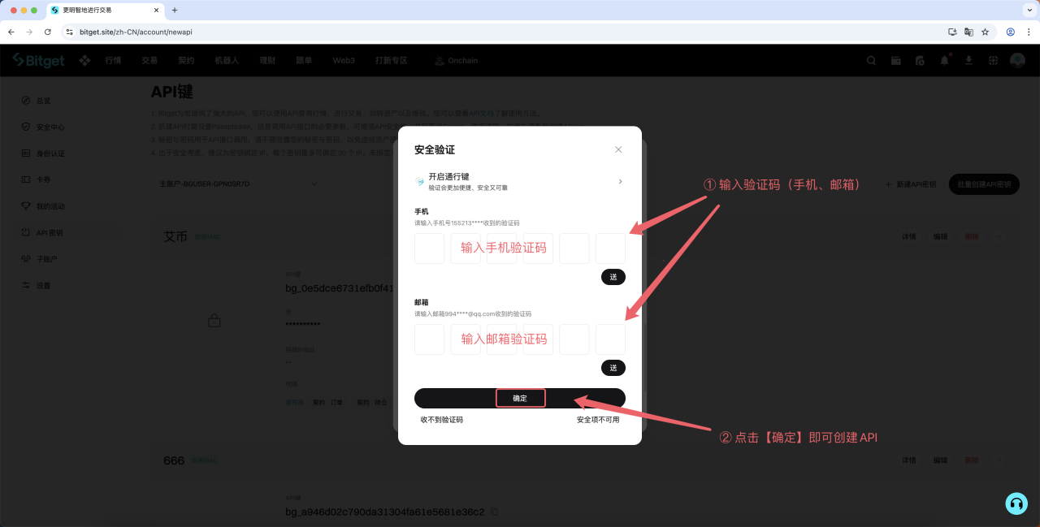Click the 新建API密钥 button
This screenshot has height=527, width=1040.
pyautogui.click(x=911, y=184)
